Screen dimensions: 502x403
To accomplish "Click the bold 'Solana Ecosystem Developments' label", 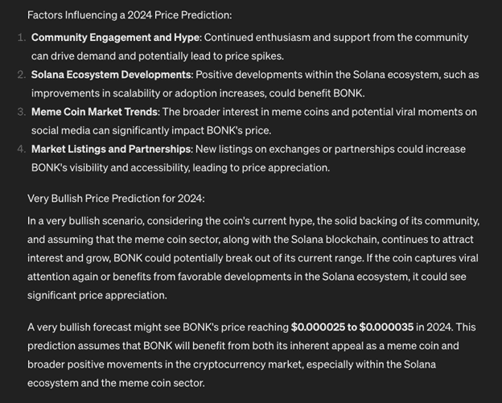I will pyautogui.click(x=111, y=75).
